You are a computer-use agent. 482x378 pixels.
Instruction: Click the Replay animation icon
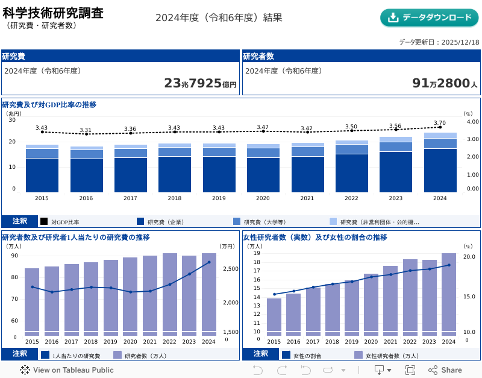pos(328,370)
